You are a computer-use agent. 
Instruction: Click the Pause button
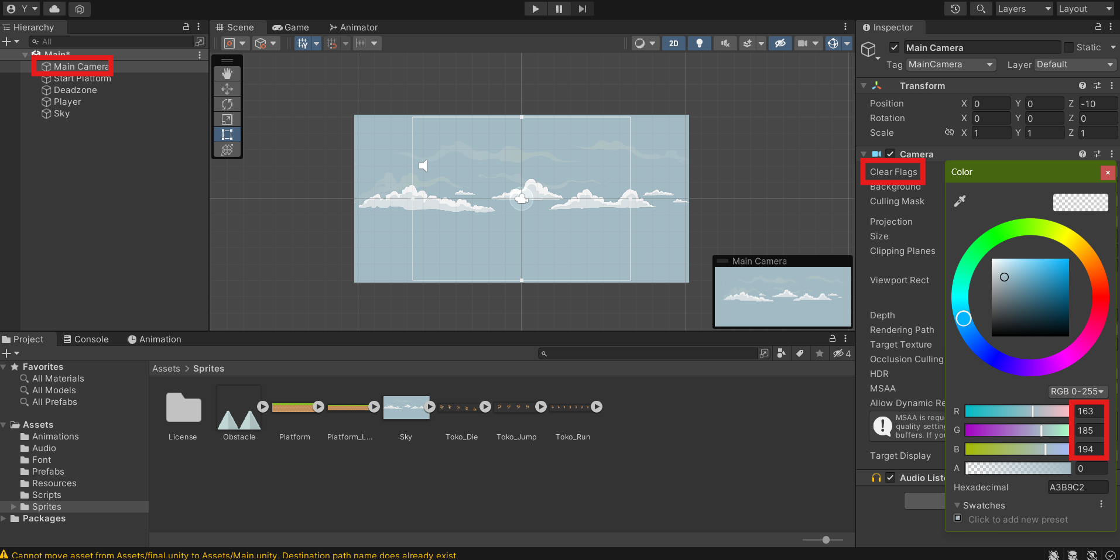[x=559, y=9]
